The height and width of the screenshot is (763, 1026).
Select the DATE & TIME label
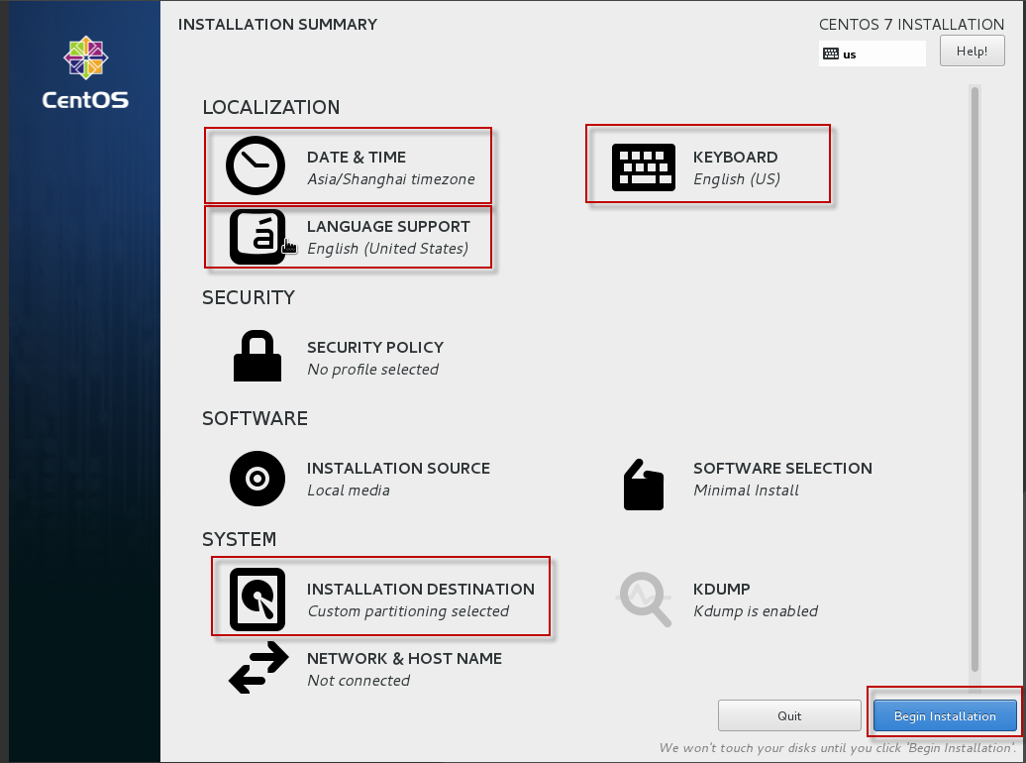pyautogui.click(x=356, y=158)
